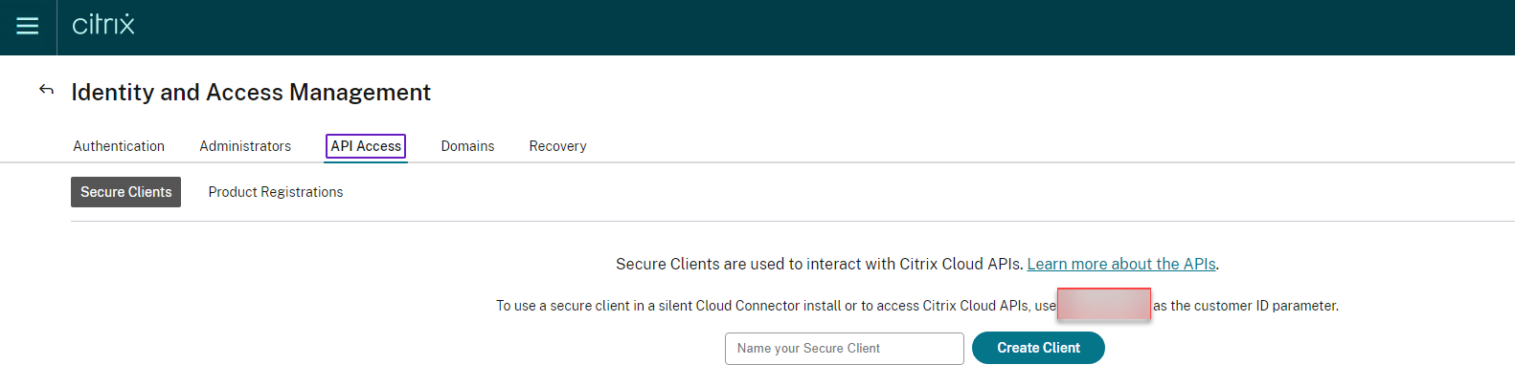Click the divider line below the sub-tabs
1515x386 pixels.
766,222
